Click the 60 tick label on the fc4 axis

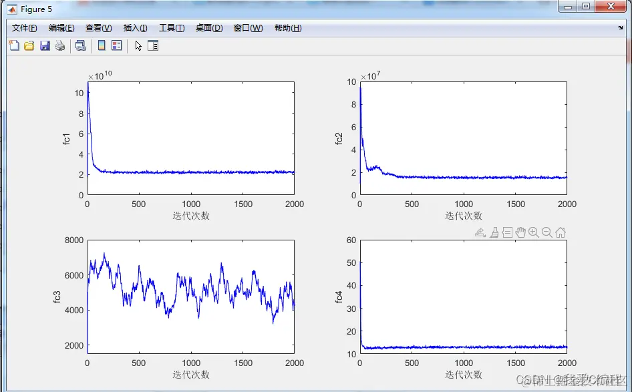(x=351, y=240)
